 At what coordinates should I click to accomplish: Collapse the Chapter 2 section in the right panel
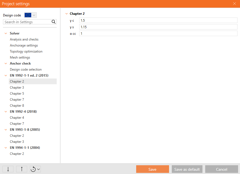(67, 14)
